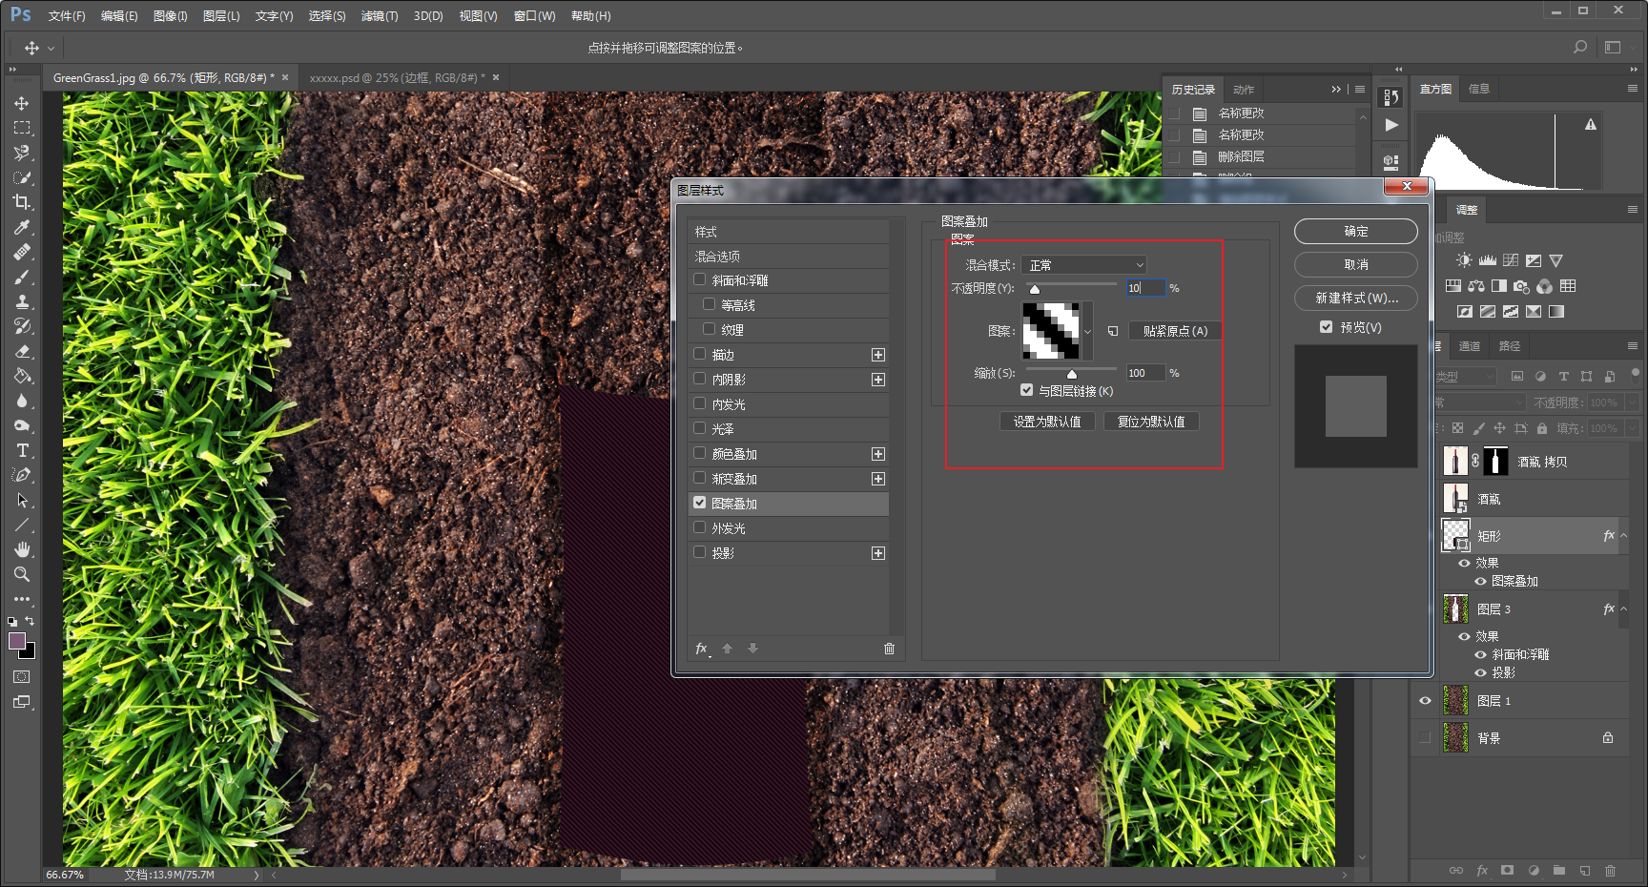Click scale value input field showing 100

[x=1145, y=373]
